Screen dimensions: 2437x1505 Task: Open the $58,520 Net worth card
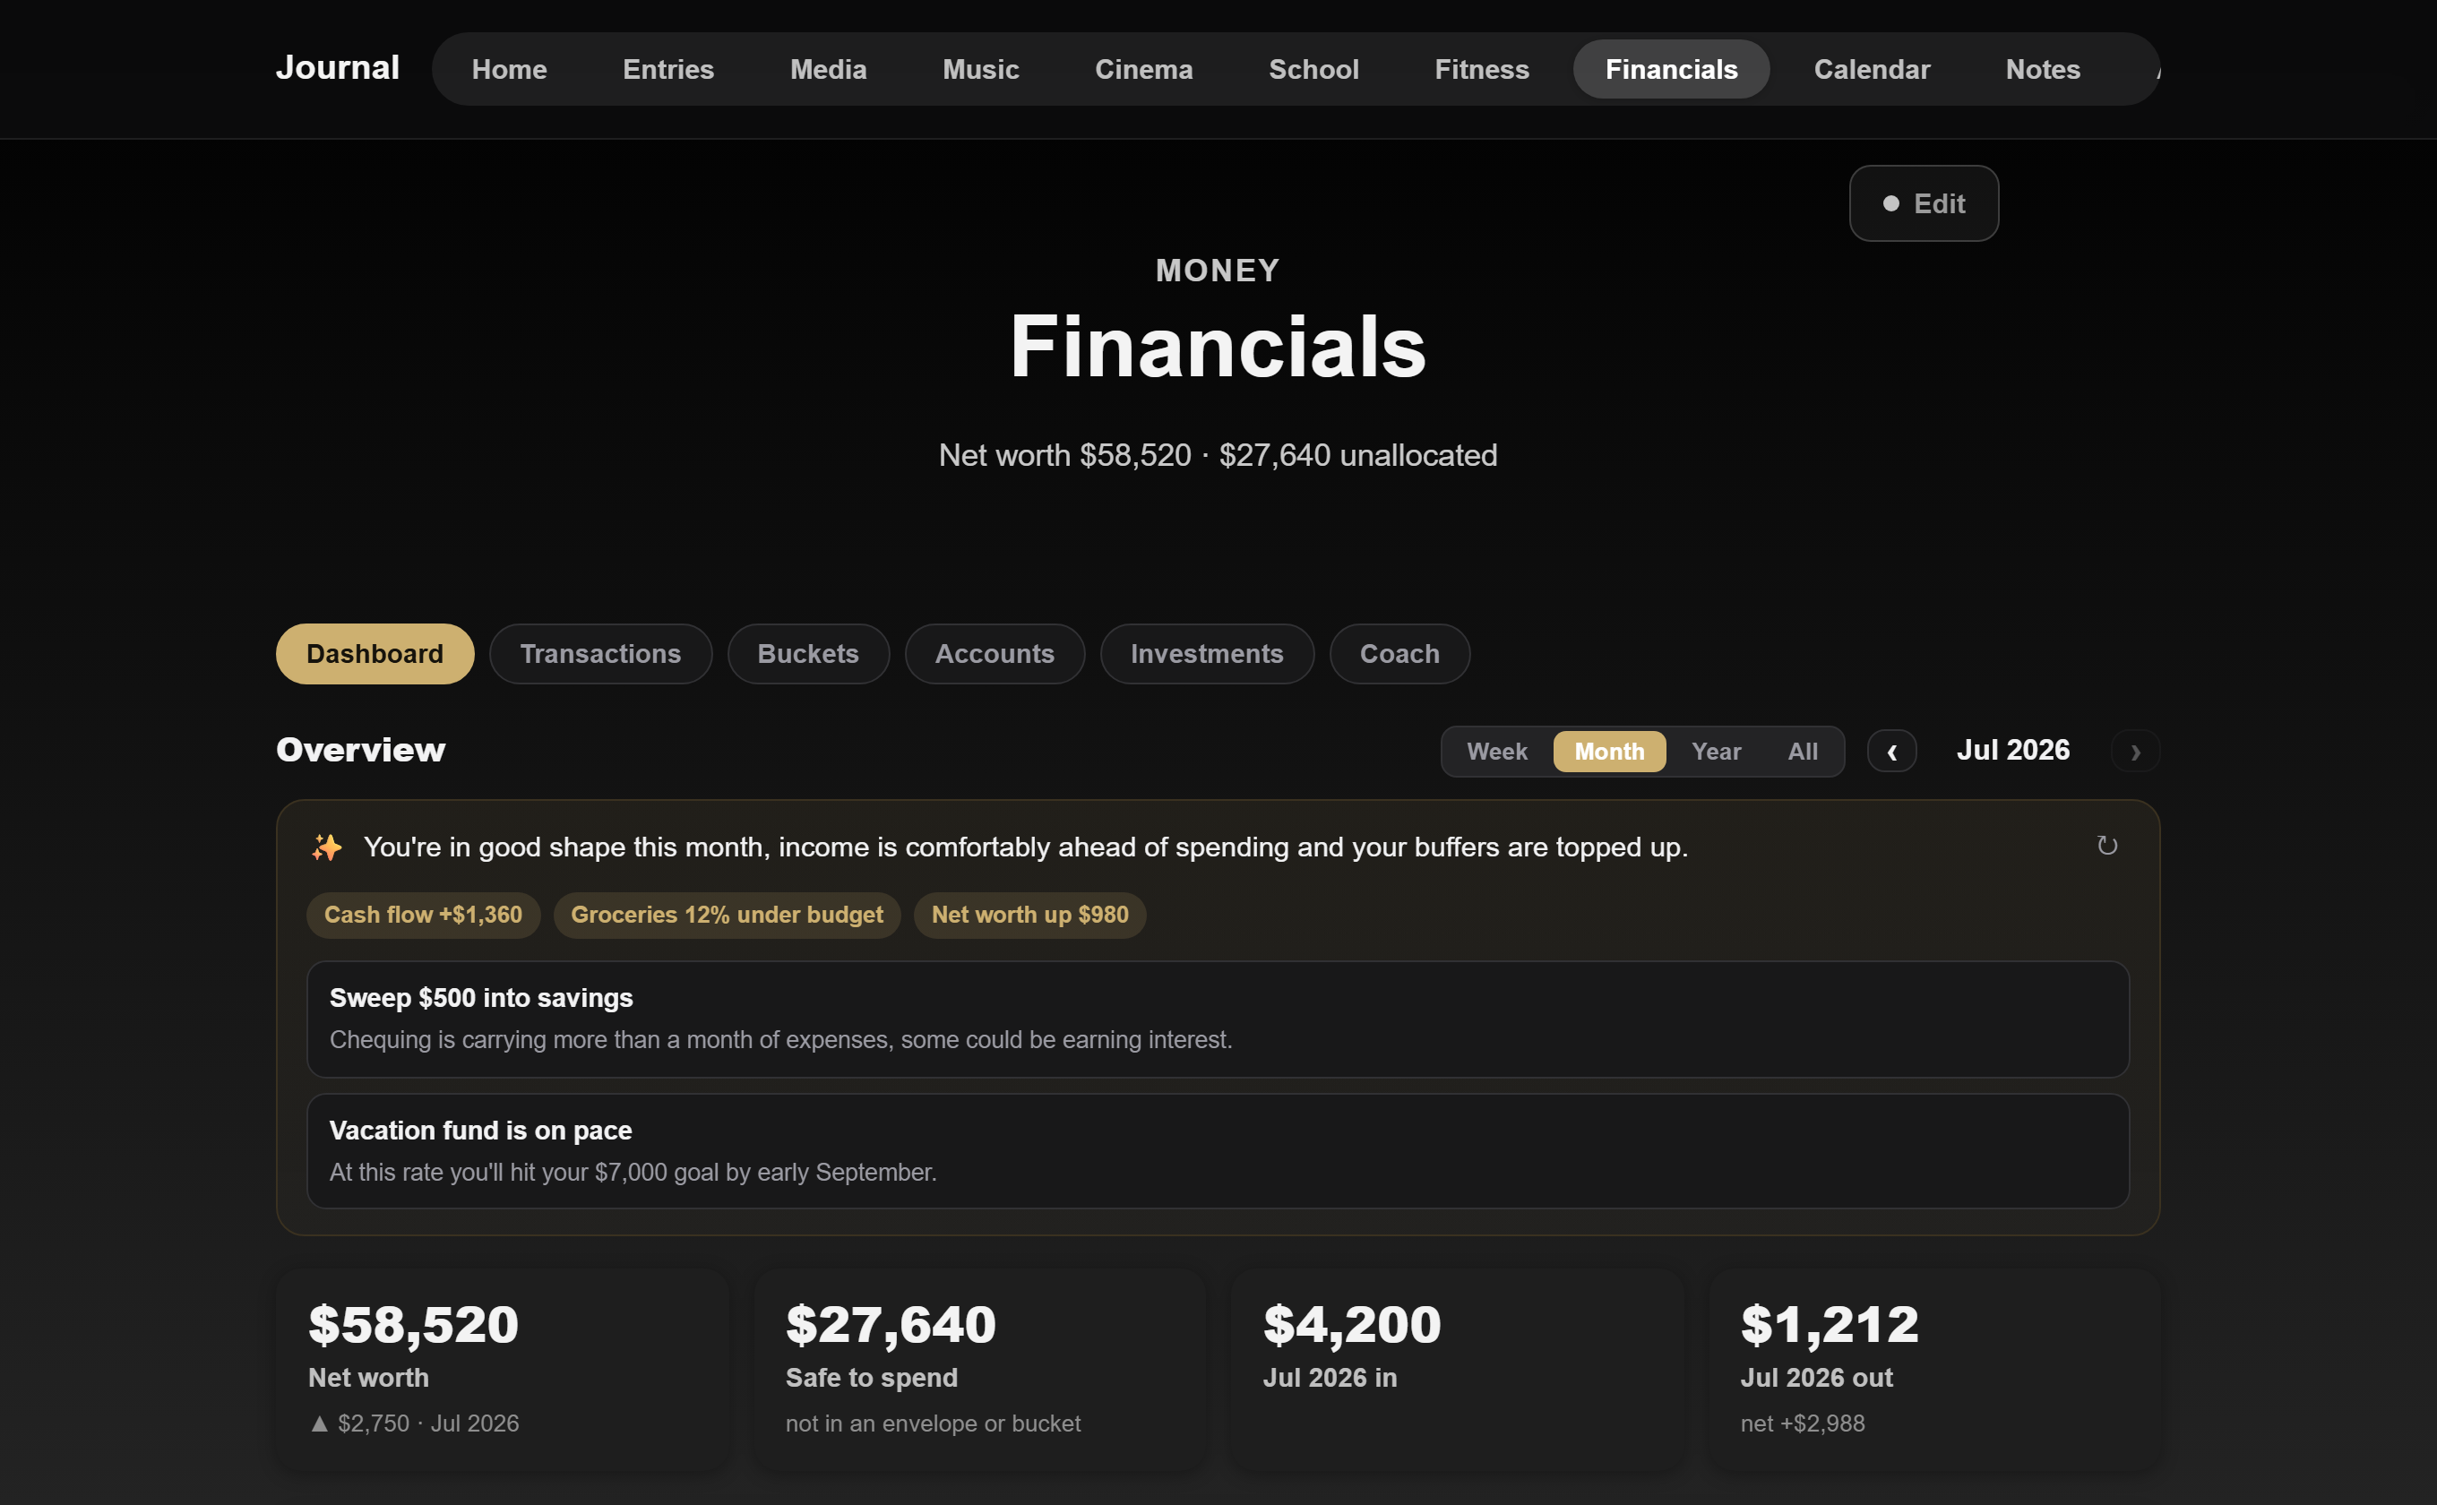point(502,1370)
